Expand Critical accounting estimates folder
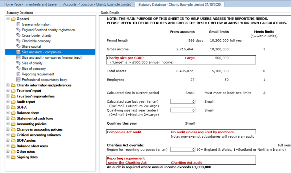Screen dimensions: 291x173 [x=8, y=135]
